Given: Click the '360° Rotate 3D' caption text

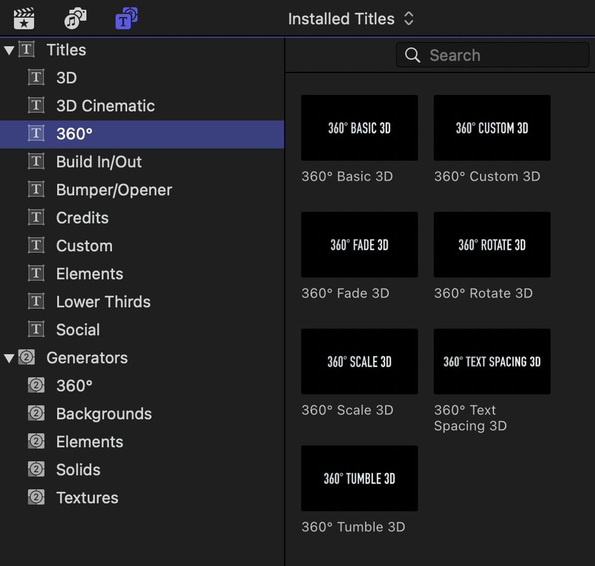Looking at the screenshot, I should tap(484, 293).
